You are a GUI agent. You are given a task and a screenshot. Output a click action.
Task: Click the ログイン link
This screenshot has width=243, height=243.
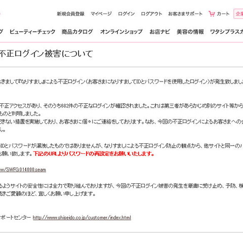click(126, 14)
